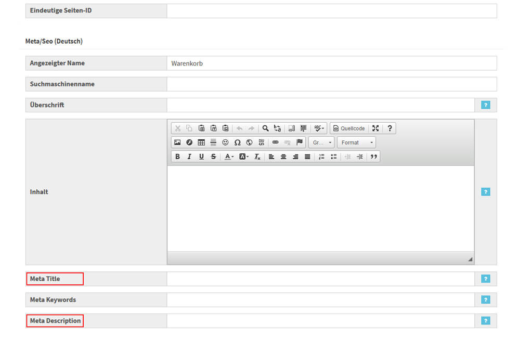520x339 pixels.
Task: Open the Format dropdown in the editor
Action: 356,142
